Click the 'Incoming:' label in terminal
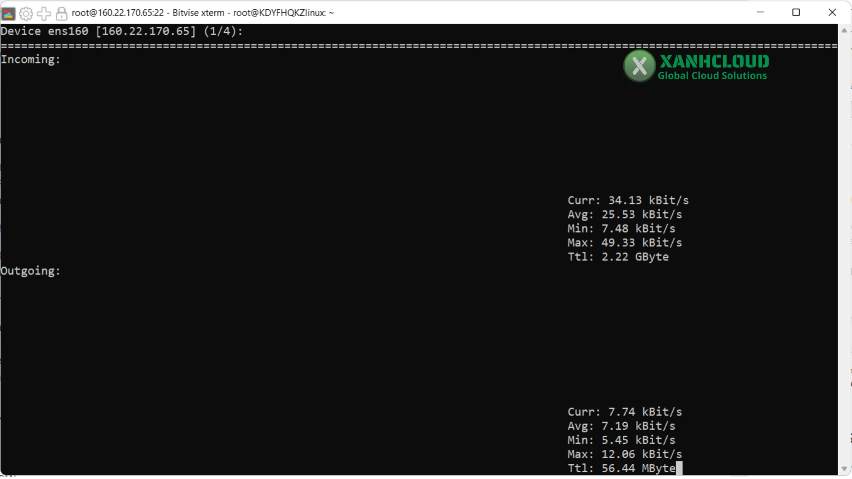The width and height of the screenshot is (852, 479). (x=31, y=60)
